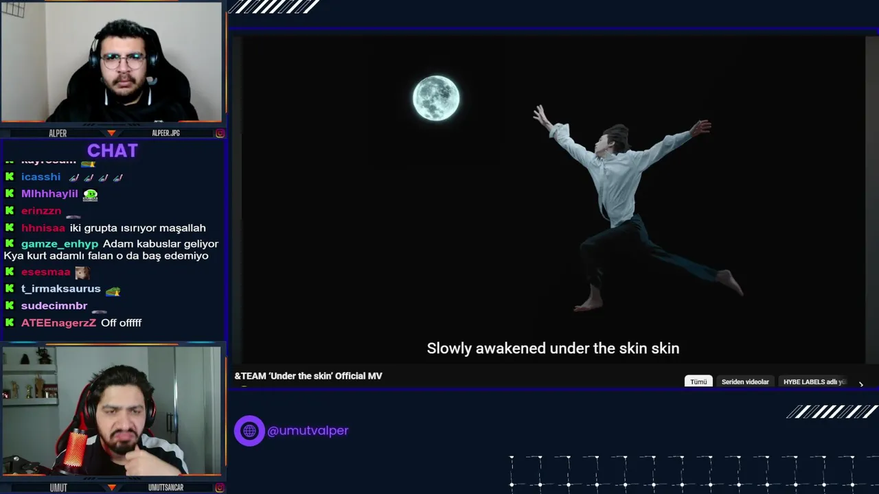Click the Kick badge beside Mlhhhaylil

[x=10, y=194]
